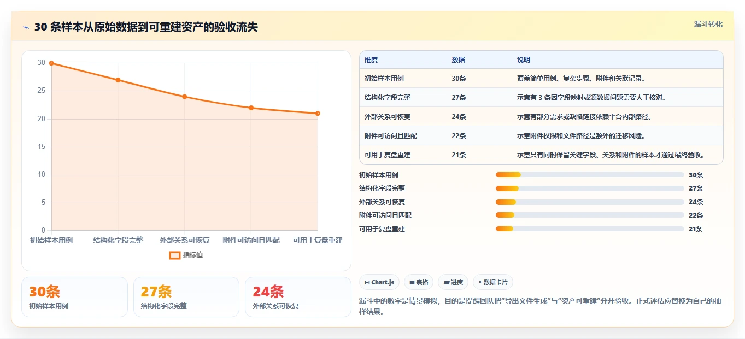Click the chart point for 初始样本用例
Image resolution: width=745 pixels, height=339 pixels.
coord(51,63)
